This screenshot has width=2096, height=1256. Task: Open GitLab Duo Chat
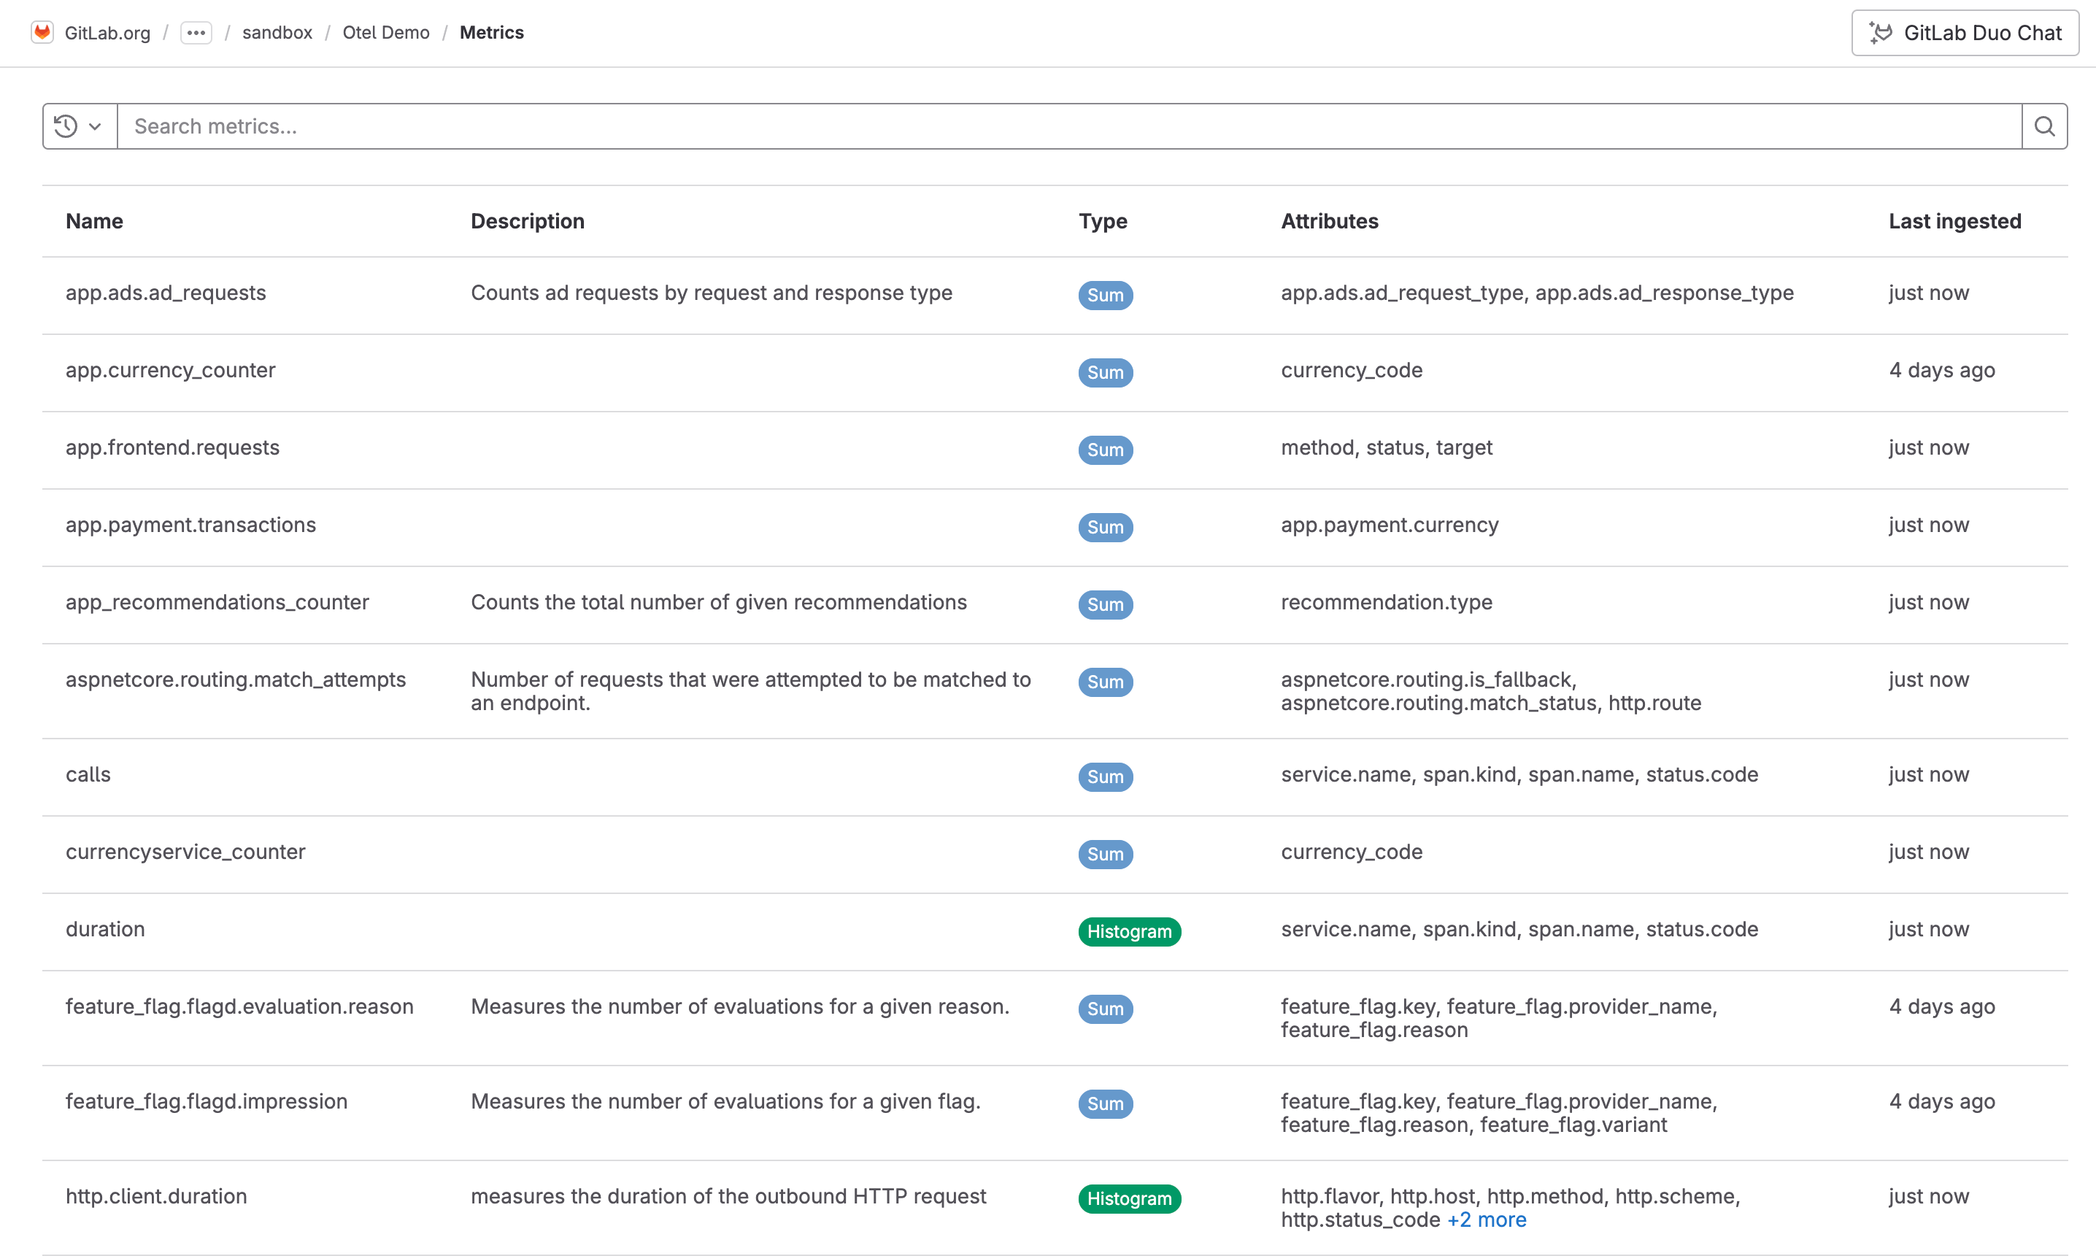pyautogui.click(x=1964, y=32)
